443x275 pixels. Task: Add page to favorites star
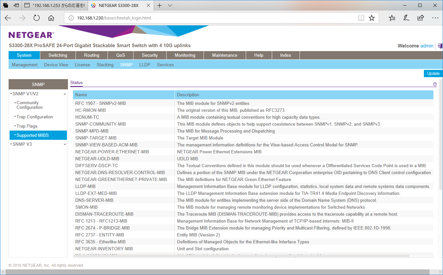372,18
